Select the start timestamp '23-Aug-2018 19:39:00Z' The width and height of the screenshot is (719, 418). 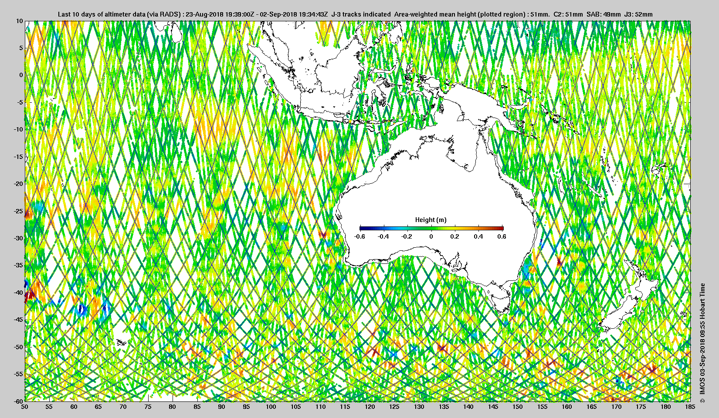[x=220, y=14]
